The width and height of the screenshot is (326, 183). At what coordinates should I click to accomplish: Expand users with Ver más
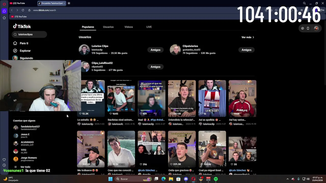click(248, 37)
